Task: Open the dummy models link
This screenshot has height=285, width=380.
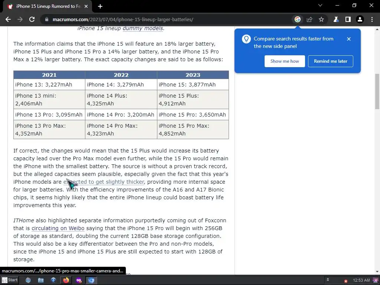Action: pyautogui.click(x=143, y=28)
